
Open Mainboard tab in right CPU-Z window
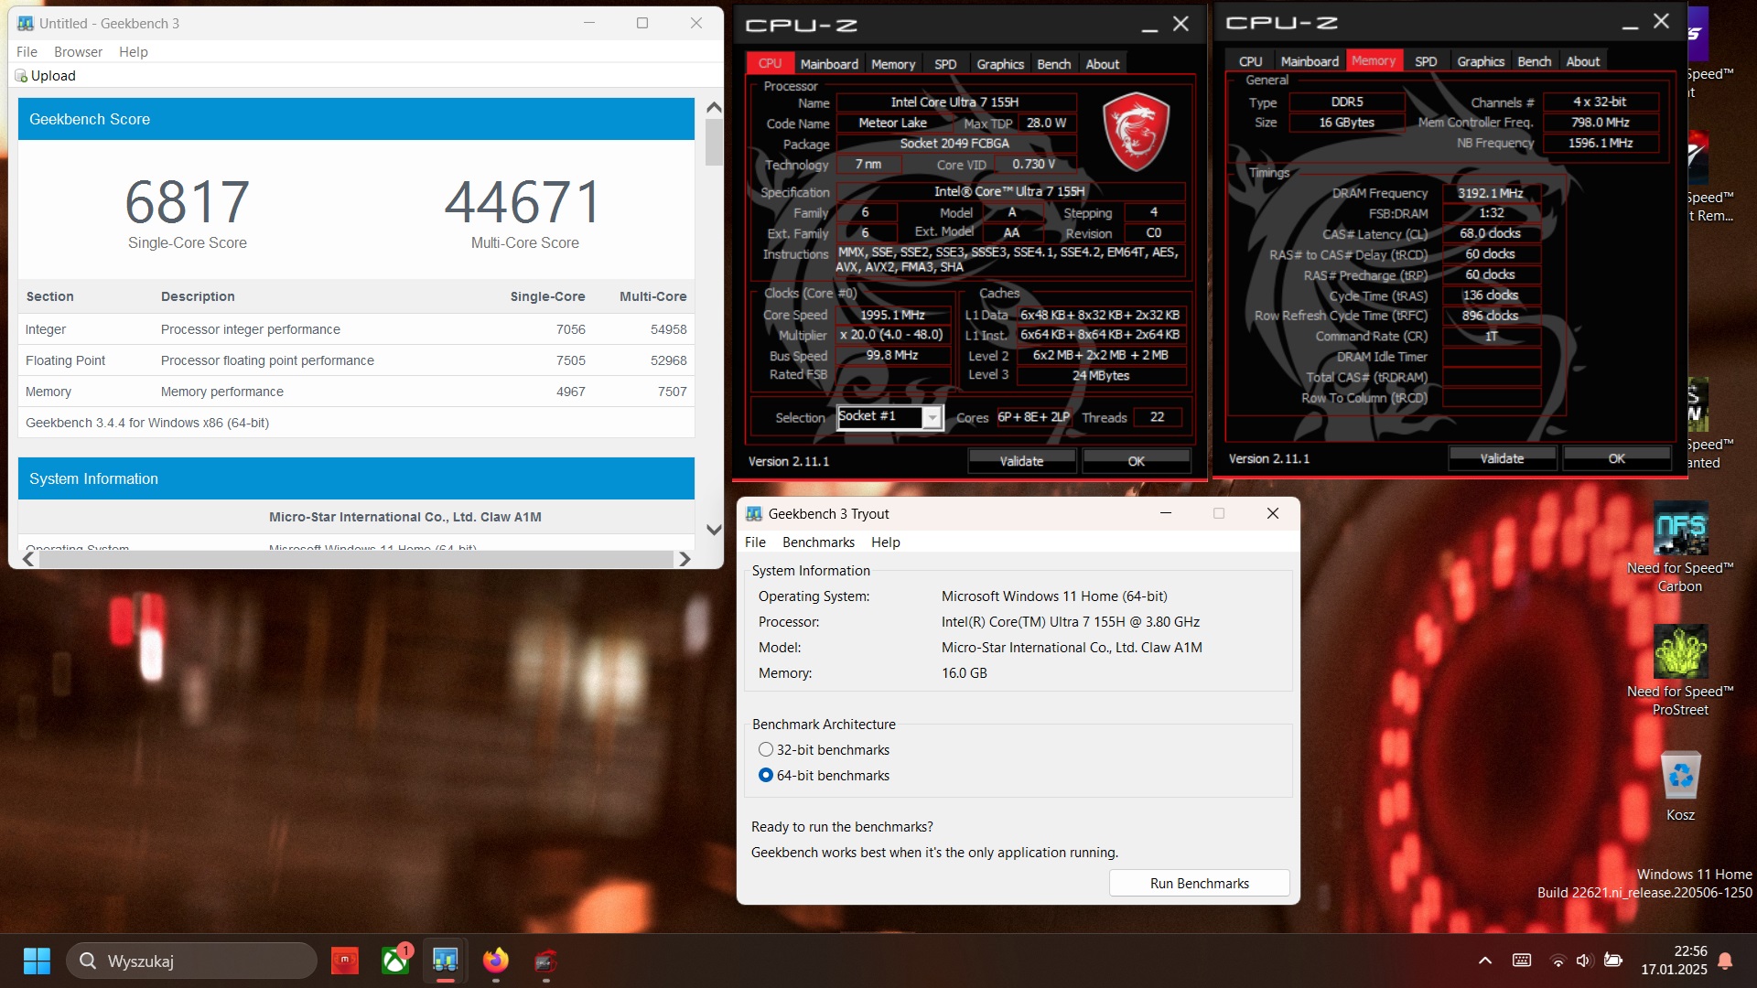click(x=1310, y=61)
